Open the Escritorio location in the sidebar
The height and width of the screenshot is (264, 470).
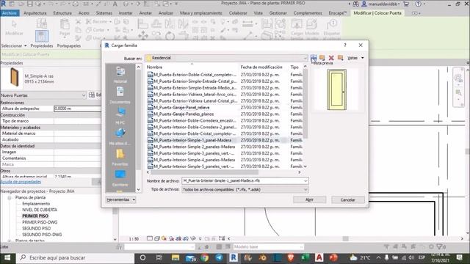[x=120, y=178]
